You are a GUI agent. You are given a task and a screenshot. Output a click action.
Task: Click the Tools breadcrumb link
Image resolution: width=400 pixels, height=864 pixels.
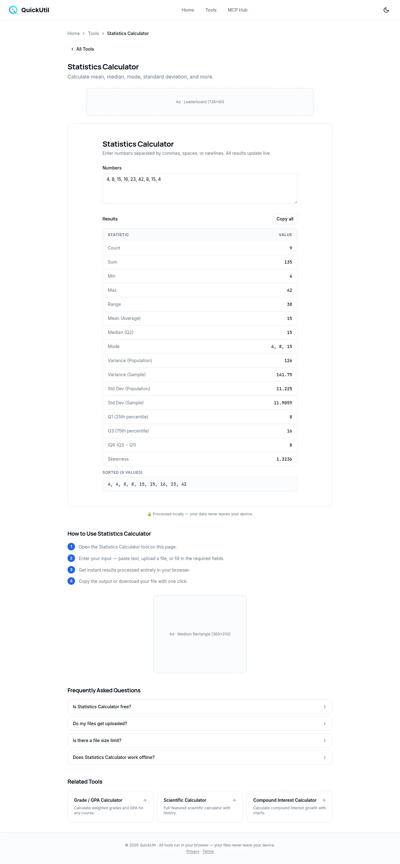click(x=93, y=33)
